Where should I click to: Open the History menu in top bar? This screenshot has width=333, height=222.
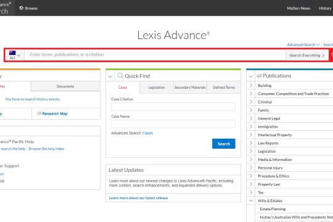325,8
